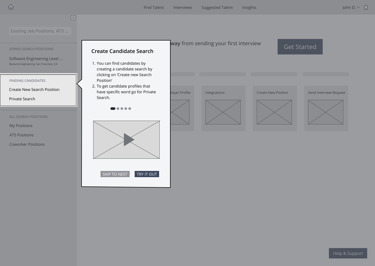The height and width of the screenshot is (266, 375).
Task: Click the Send Interview Request card image
Action: click(x=325, y=112)
